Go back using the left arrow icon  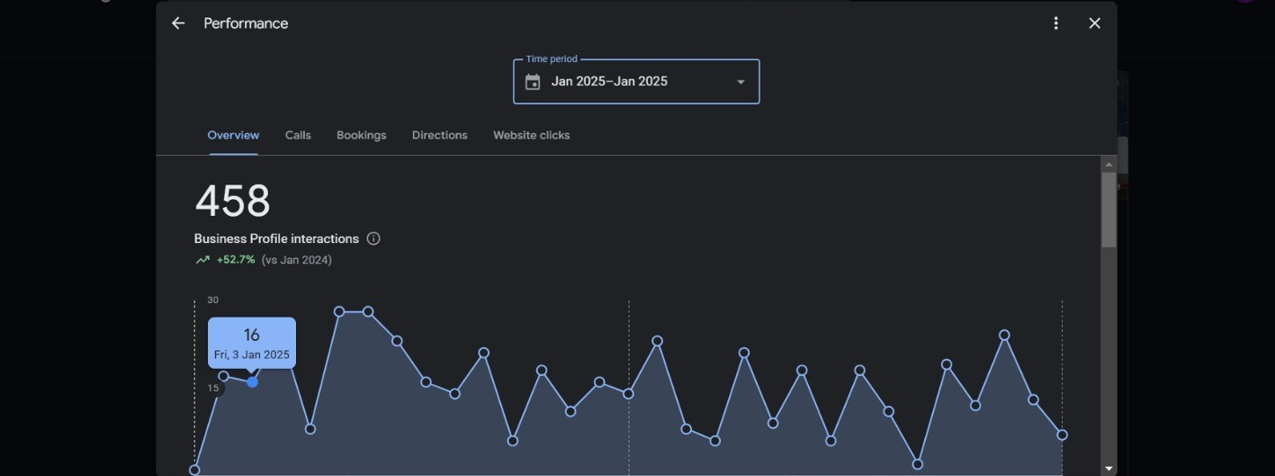(x=178, y=23)
